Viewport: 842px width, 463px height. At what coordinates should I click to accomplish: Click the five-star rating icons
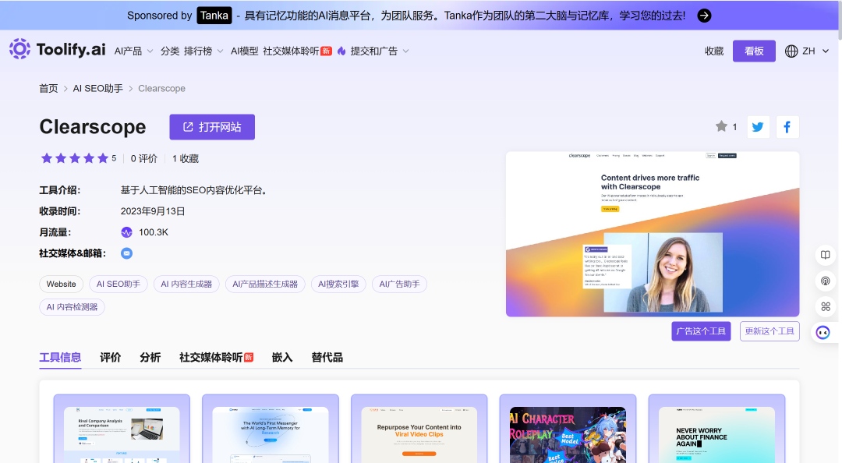(x=75, y=158)
